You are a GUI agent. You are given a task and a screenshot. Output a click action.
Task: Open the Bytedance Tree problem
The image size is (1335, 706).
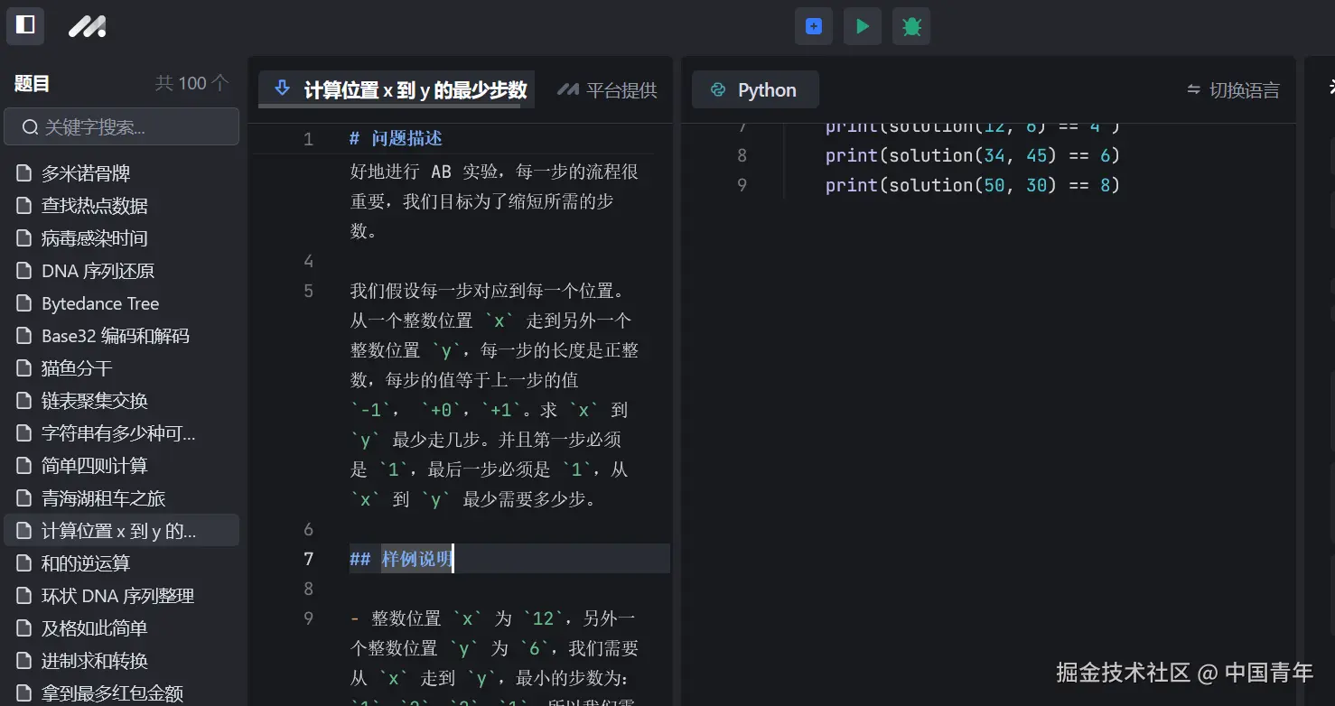pos(101,302)
